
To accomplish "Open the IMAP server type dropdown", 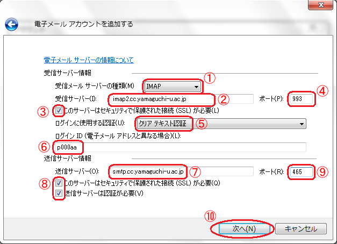I will (x=173, y=87).
